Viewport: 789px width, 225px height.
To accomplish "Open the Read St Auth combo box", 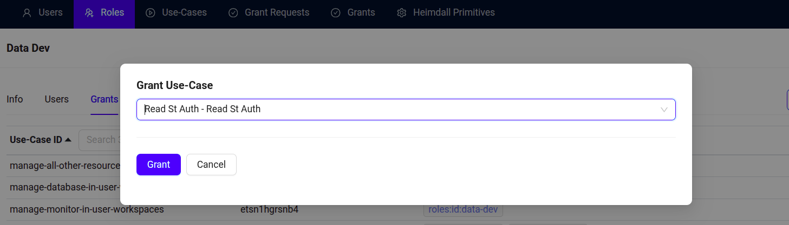I will pos(406,110).
